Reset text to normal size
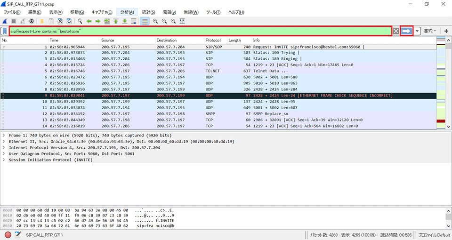This screenshot has width=452, height=240. [173, 21]
